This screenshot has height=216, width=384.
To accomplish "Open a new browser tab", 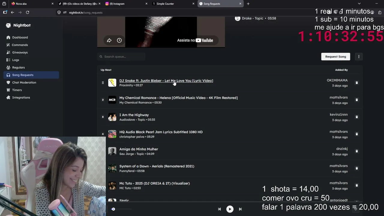I will (x=248, y=4).
